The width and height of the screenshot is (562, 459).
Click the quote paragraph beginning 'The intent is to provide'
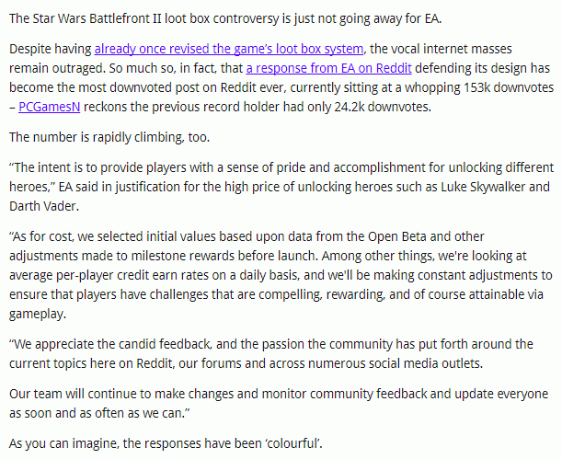pos(281,187)
